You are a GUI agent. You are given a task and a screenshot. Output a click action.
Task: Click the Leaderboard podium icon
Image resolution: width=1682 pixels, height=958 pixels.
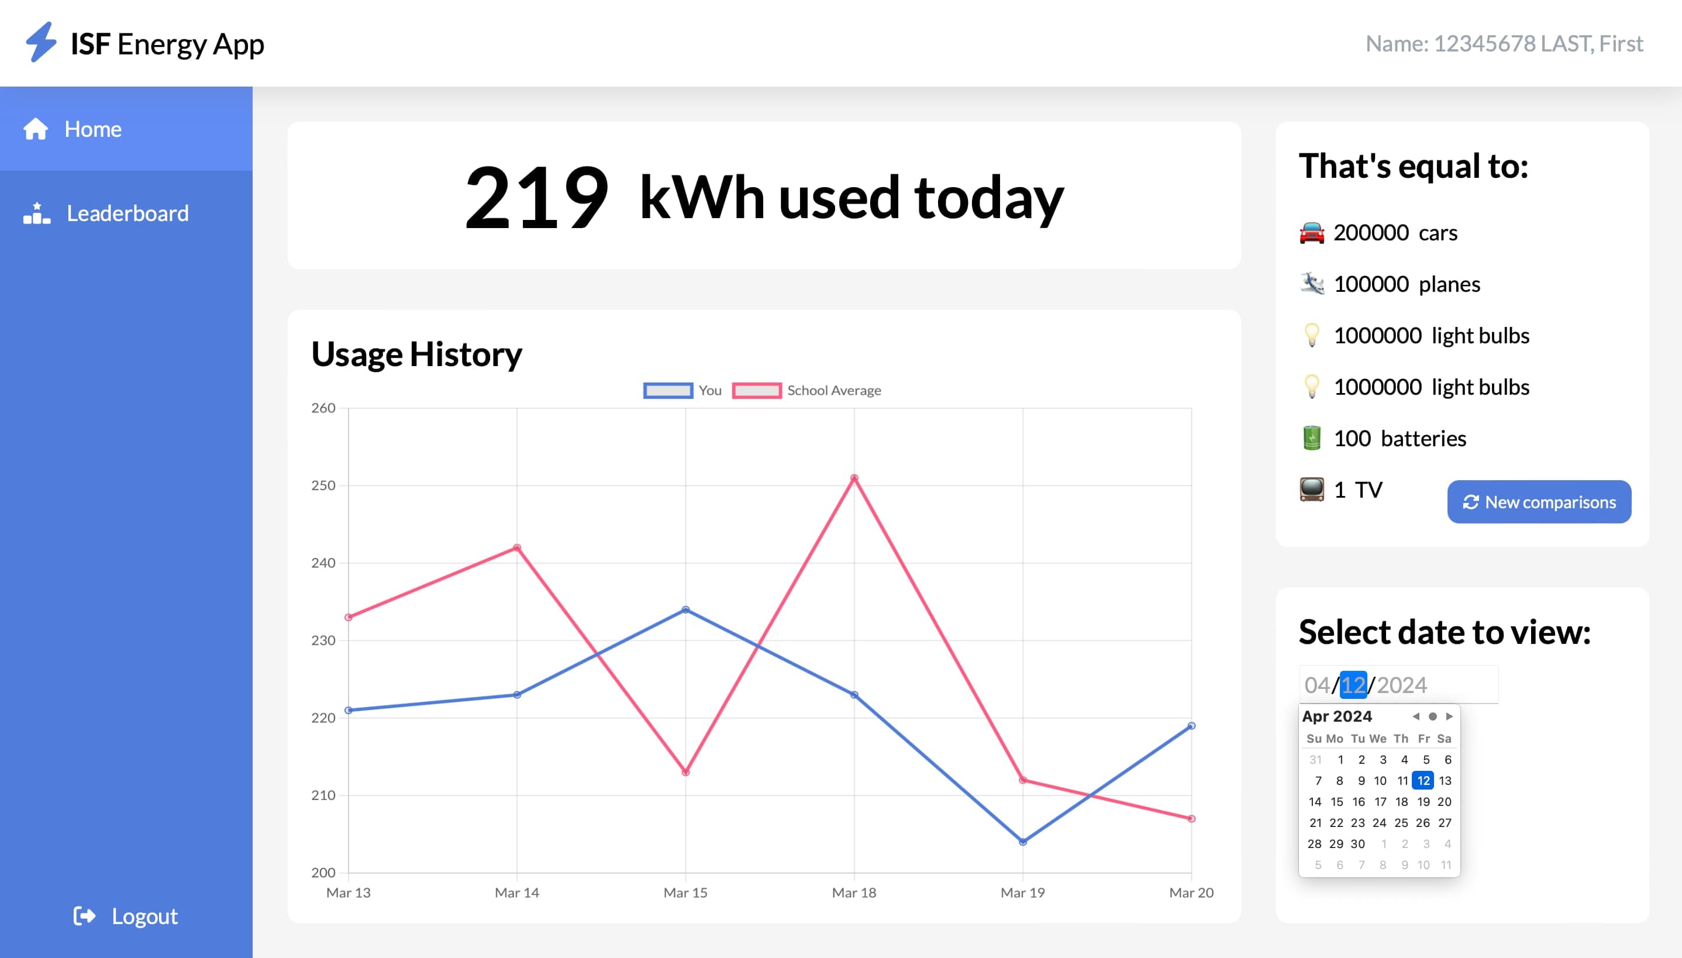tap(37, 213)
